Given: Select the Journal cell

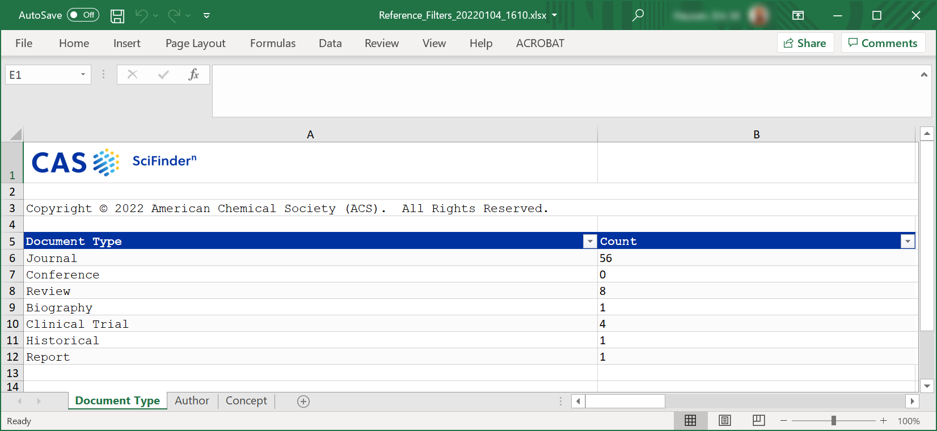Looking at the screenshot, I should pyautogui.click(x=310, y=258).
